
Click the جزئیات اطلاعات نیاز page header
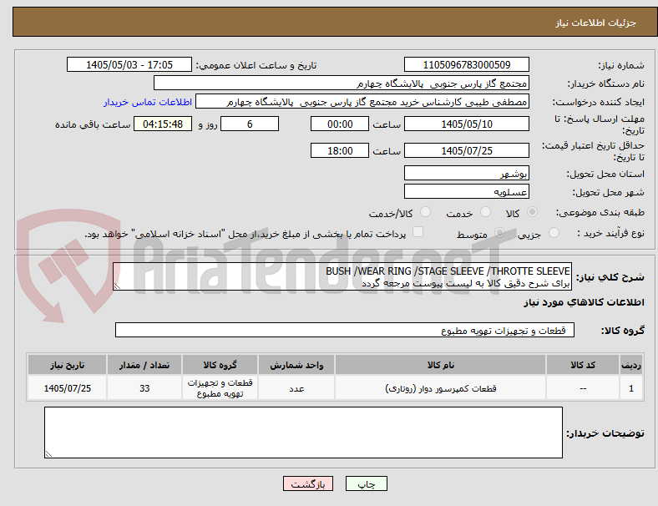(596, 23)
